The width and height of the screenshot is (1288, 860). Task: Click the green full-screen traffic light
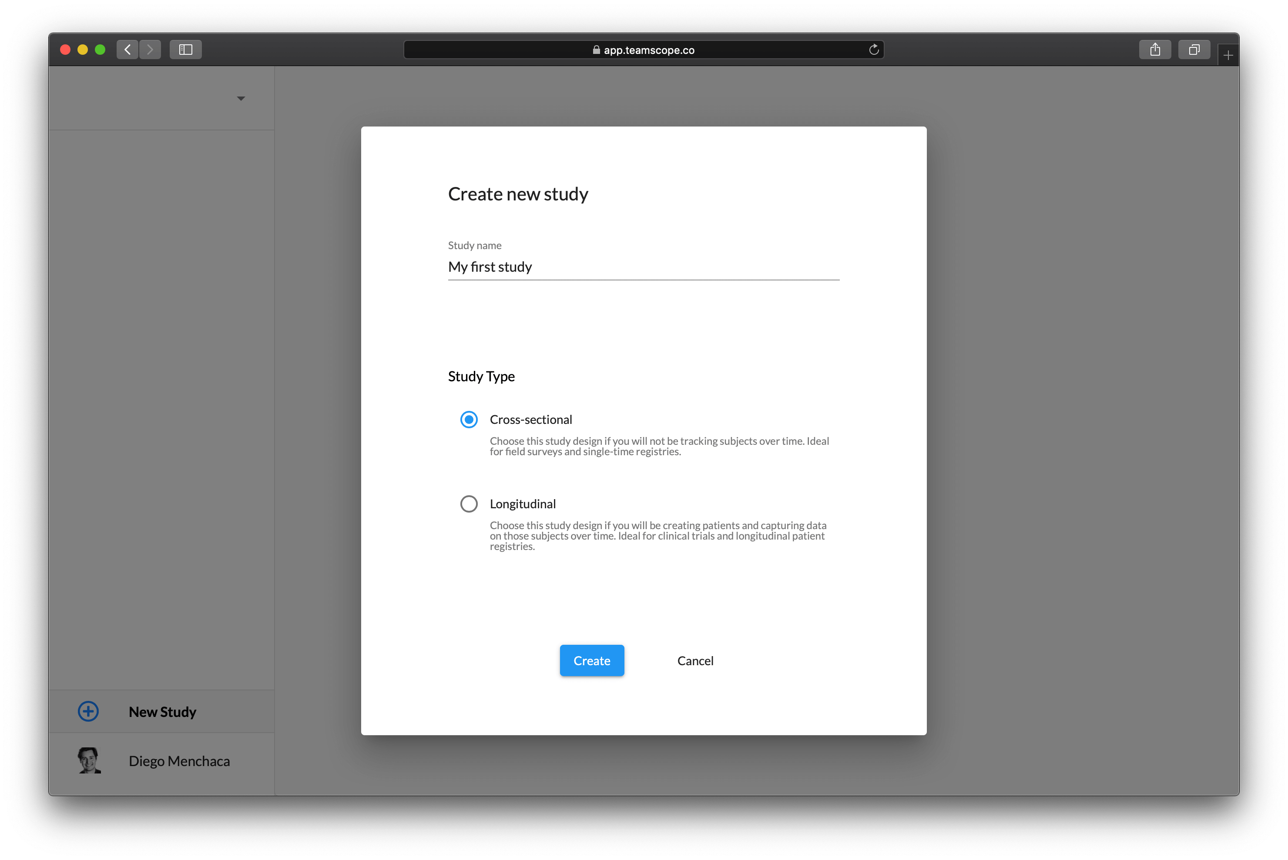click(101, 50)
